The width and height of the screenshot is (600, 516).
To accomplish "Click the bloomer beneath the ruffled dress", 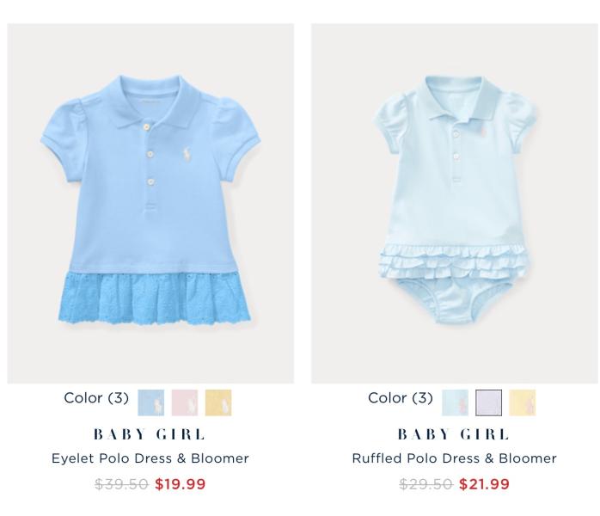I will 456,298.
